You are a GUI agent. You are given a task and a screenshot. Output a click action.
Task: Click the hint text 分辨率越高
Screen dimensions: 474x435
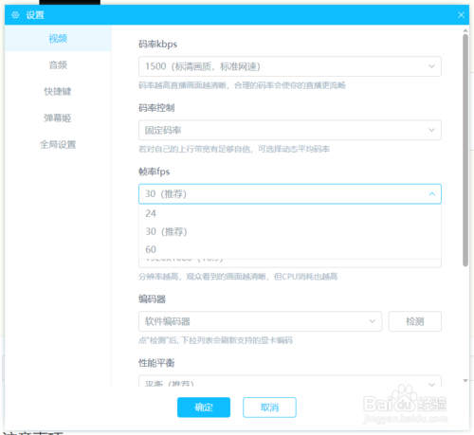click(x=238, y=277)
